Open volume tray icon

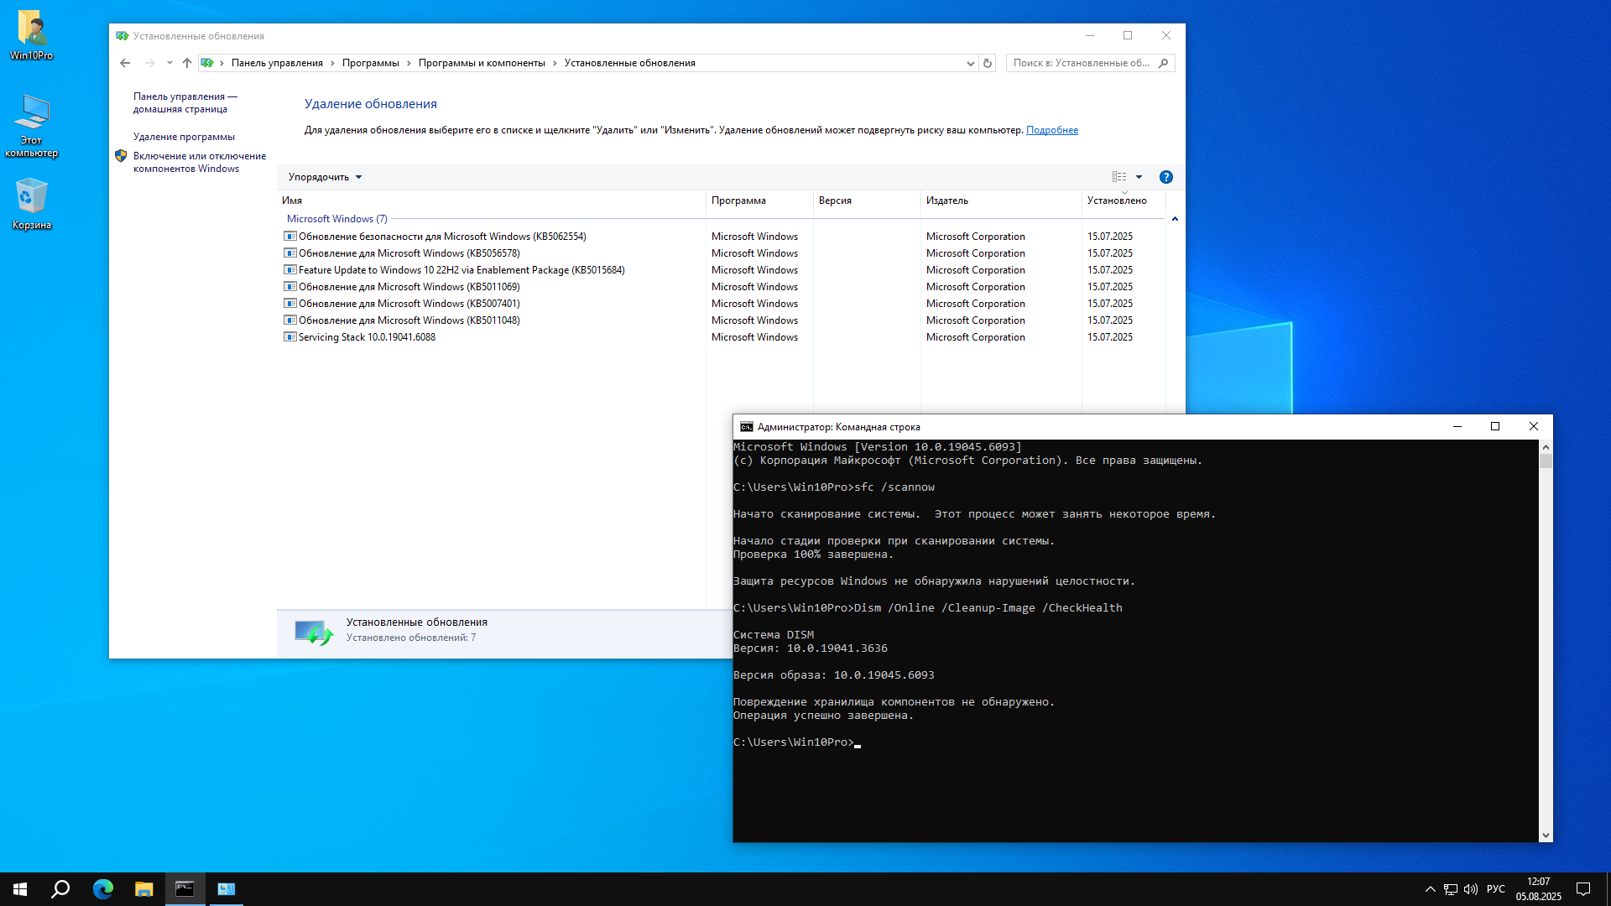[1471, 889]
